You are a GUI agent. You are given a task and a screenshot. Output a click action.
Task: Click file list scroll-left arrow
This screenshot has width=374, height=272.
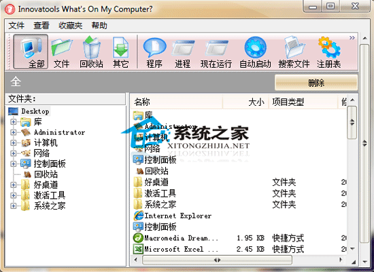(136, 260)
